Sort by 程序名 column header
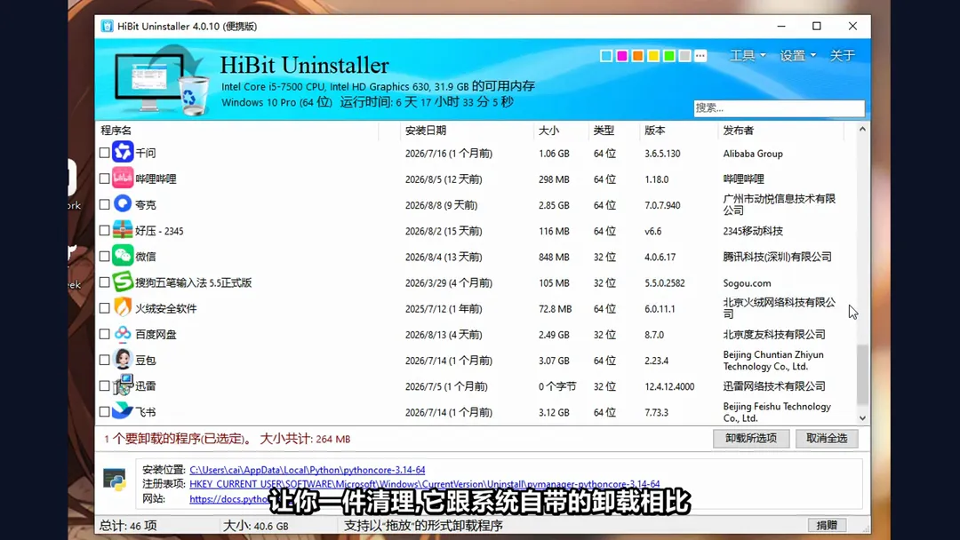960x540 pixels. click(x=237, y=131)
